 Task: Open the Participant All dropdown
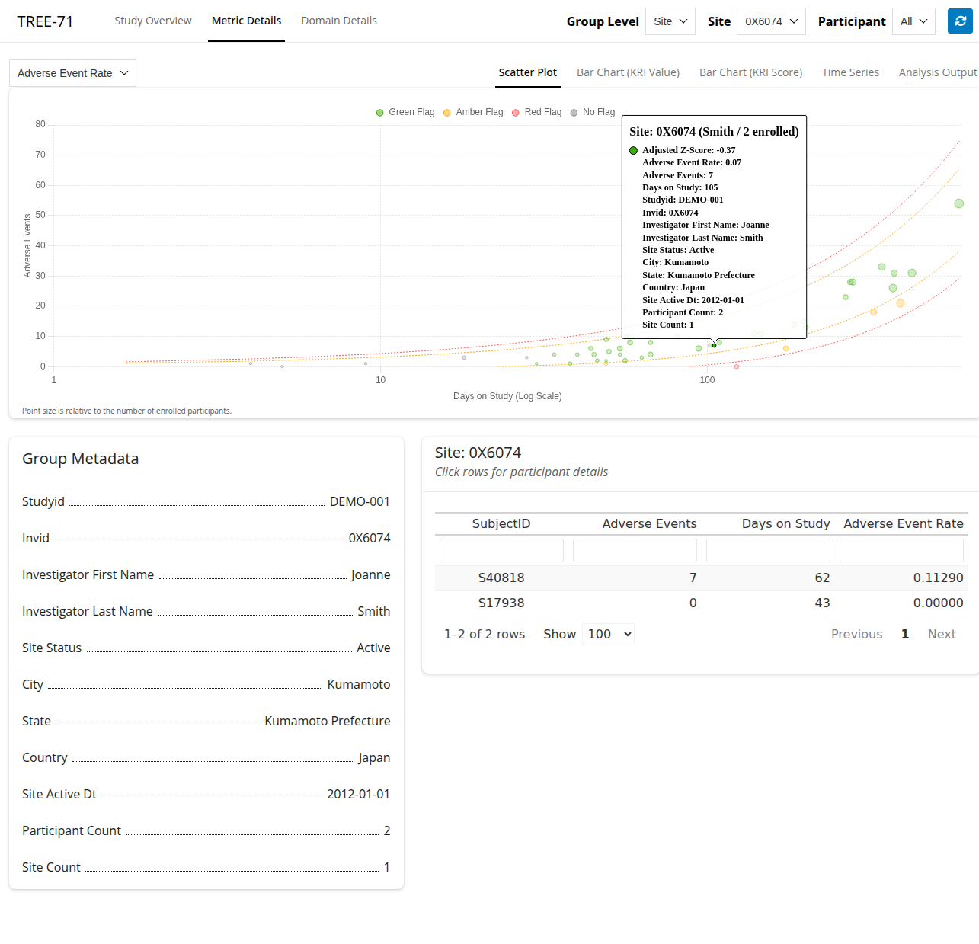pyautogui.click(x=913, y=21)
